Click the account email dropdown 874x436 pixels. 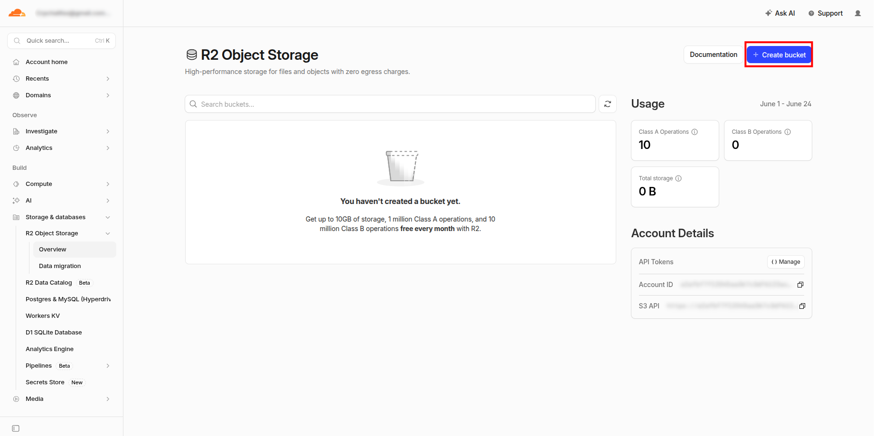point(73,13)
